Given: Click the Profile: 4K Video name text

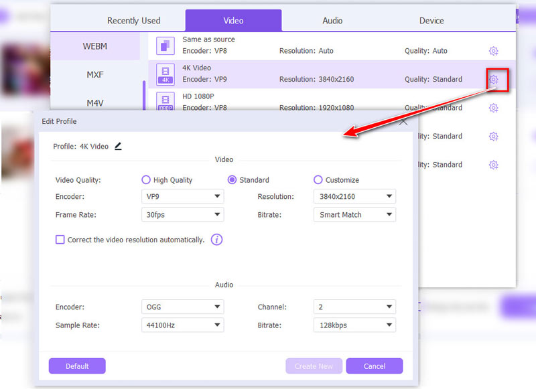Looking at the screenshot, I should [80, 147].
